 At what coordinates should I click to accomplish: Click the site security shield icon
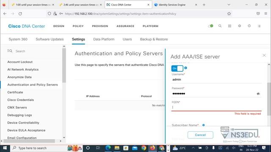click(x=49, y=14)
